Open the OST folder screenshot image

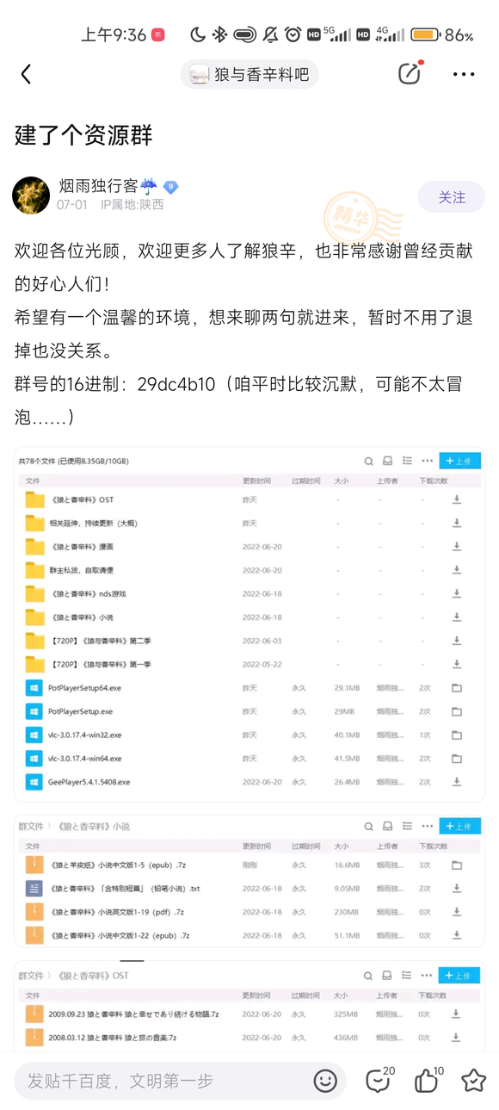pos(249,1006)
